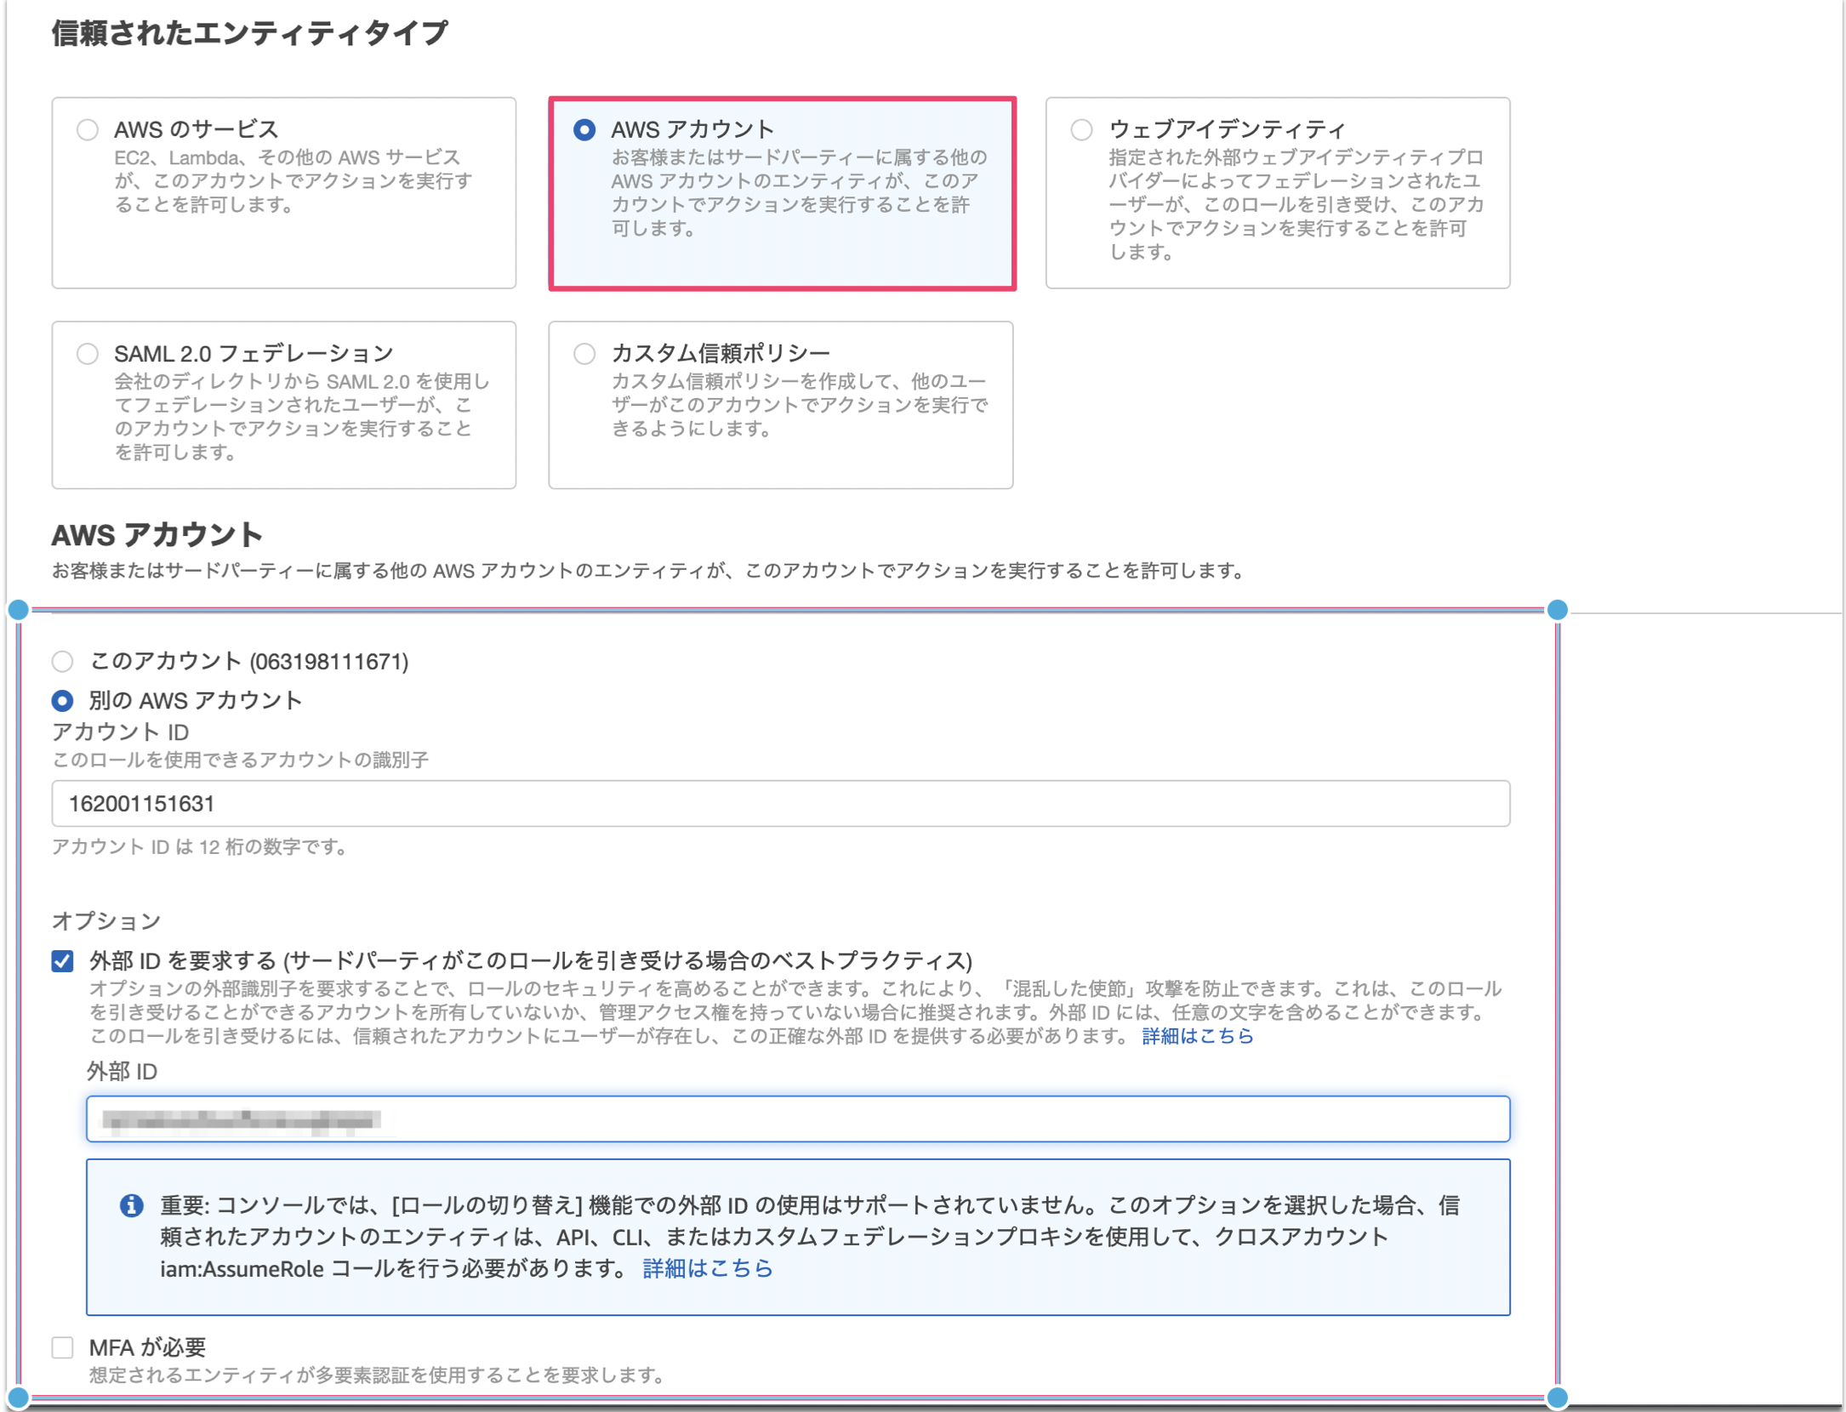Open 詳細はこちら link in external ID description
1846x1412 pixels.
click(1197, 1036)
